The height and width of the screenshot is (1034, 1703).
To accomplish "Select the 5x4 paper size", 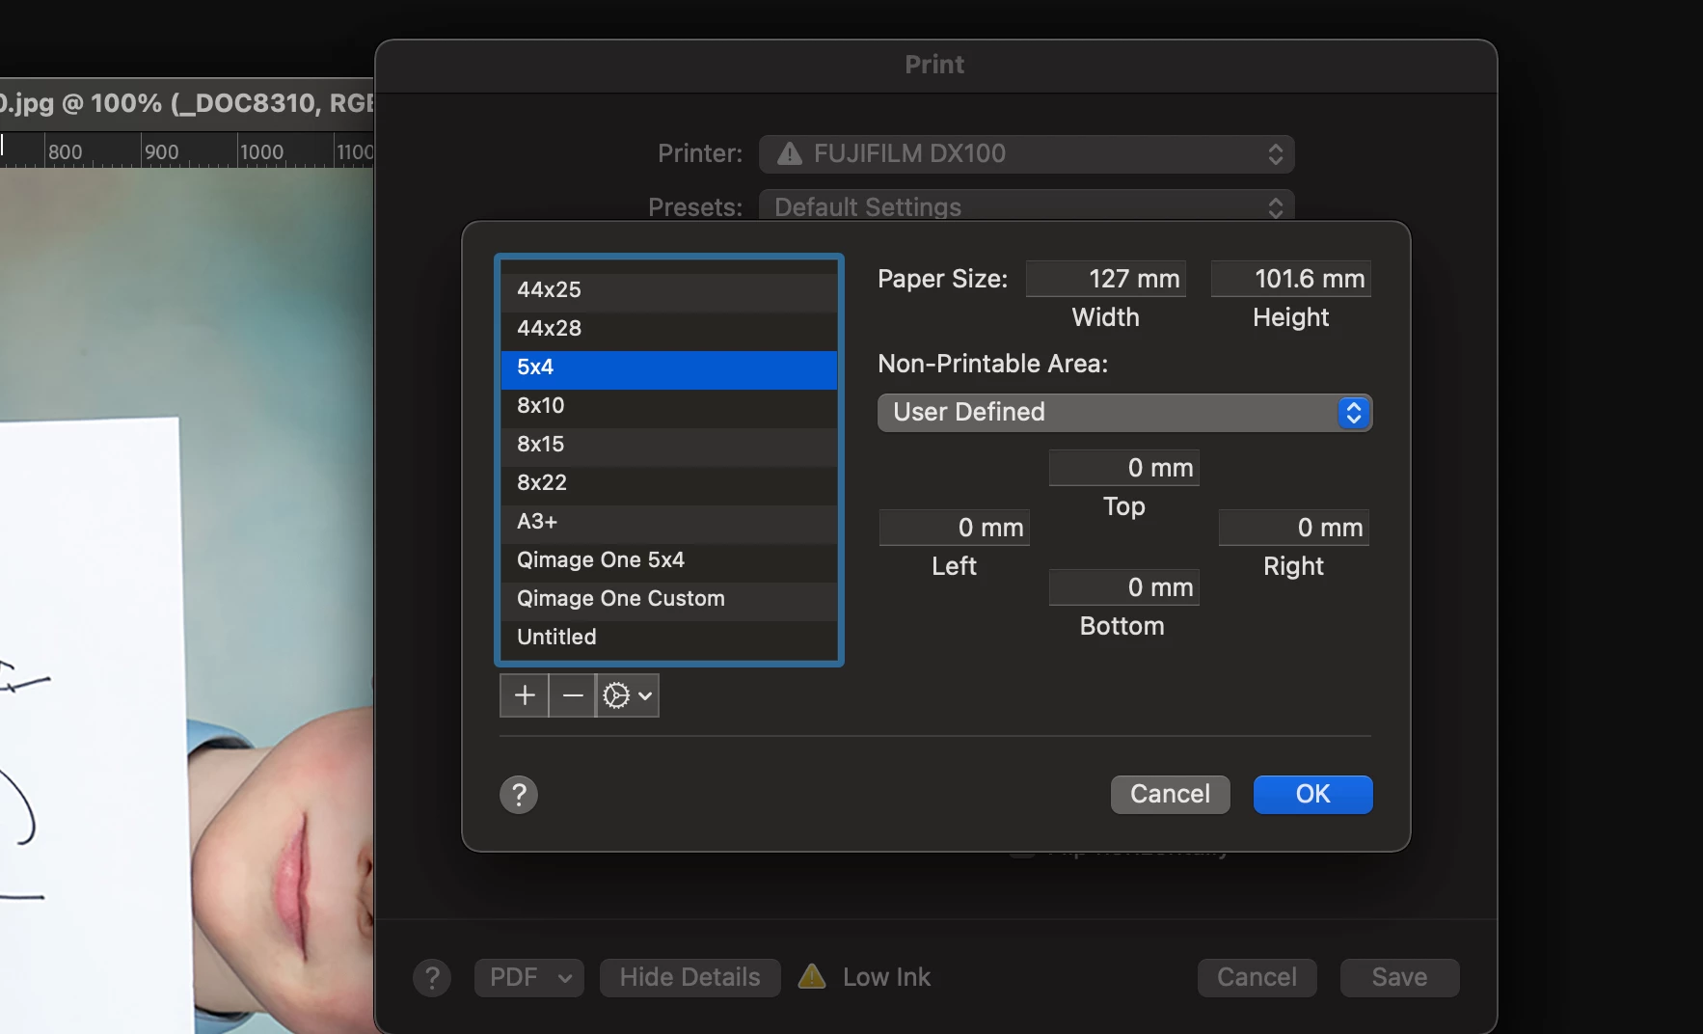I will tap(669, 370).
